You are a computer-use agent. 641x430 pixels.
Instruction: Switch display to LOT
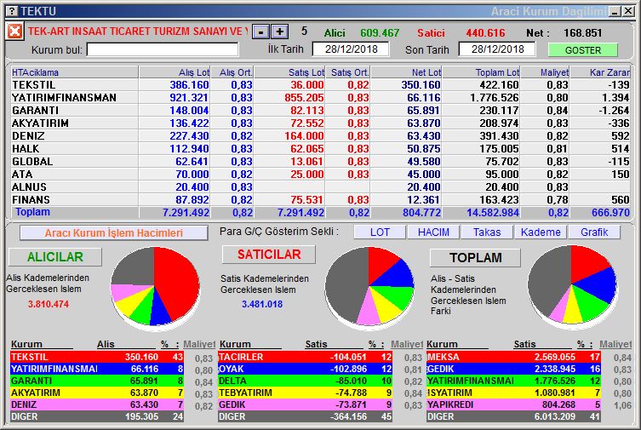(x=380, y=232)
